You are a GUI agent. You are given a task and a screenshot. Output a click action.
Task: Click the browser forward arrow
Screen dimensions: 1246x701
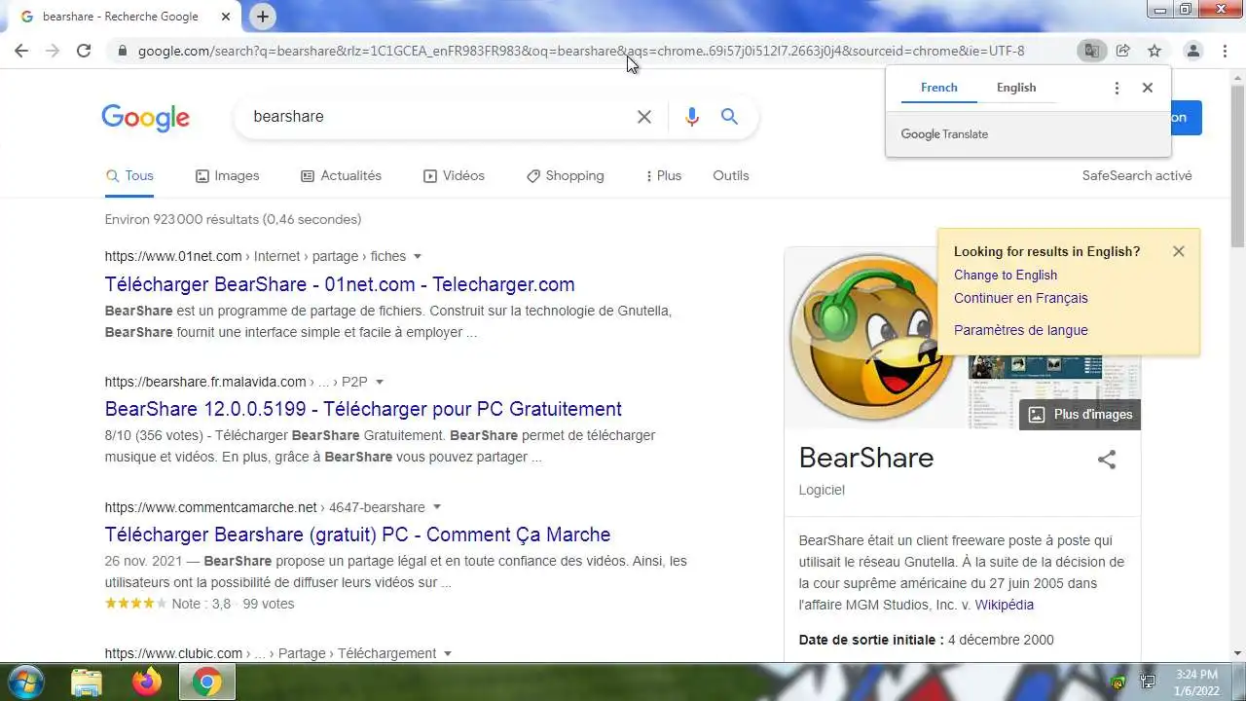click(53, 51)
